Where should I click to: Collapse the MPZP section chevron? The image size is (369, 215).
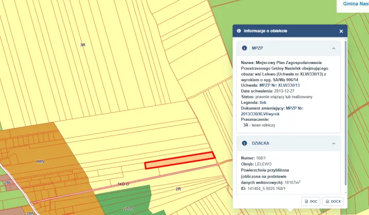click(x=334, y=48)
